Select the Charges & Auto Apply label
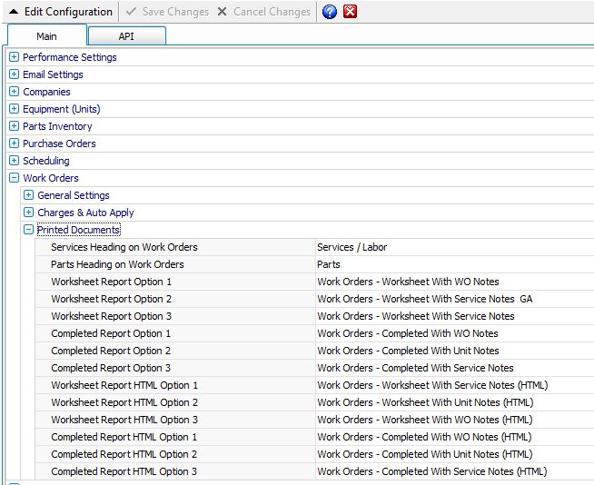The height and width of the screenshot is (485, 594). (85, 213)
